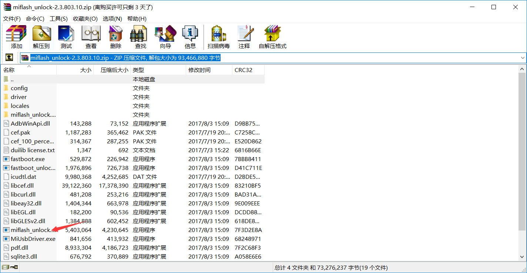Open the 选项(N) menu
Screen dimensions: 527x273
(x=113, y=18)
